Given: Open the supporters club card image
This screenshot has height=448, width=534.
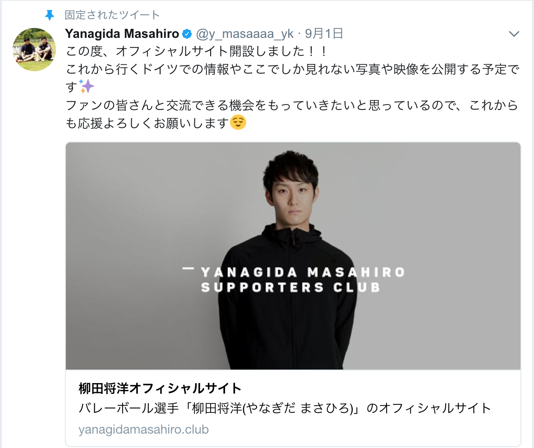Looking at the screenshot, I should click(293, 256).
